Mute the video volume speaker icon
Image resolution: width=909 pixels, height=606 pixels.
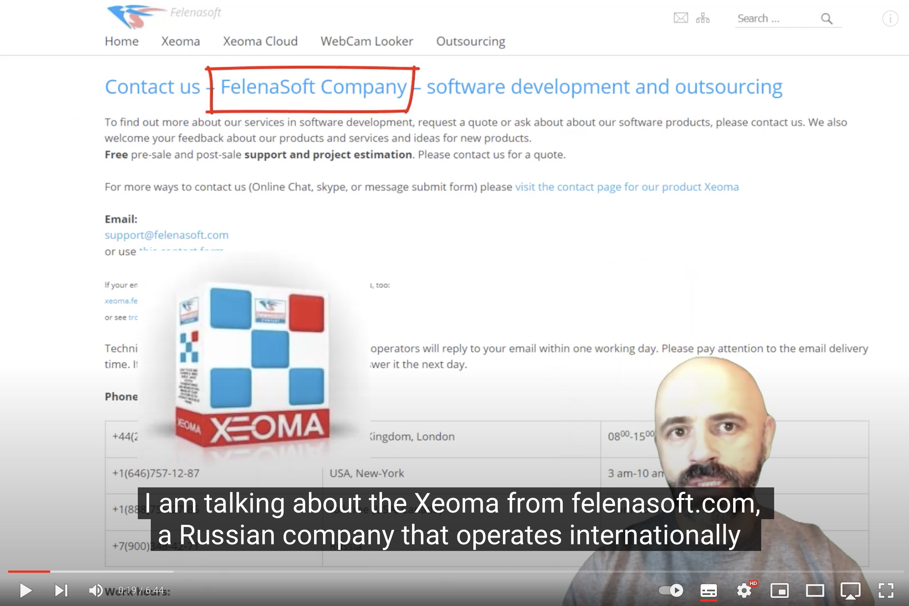[x=96, y=590]
